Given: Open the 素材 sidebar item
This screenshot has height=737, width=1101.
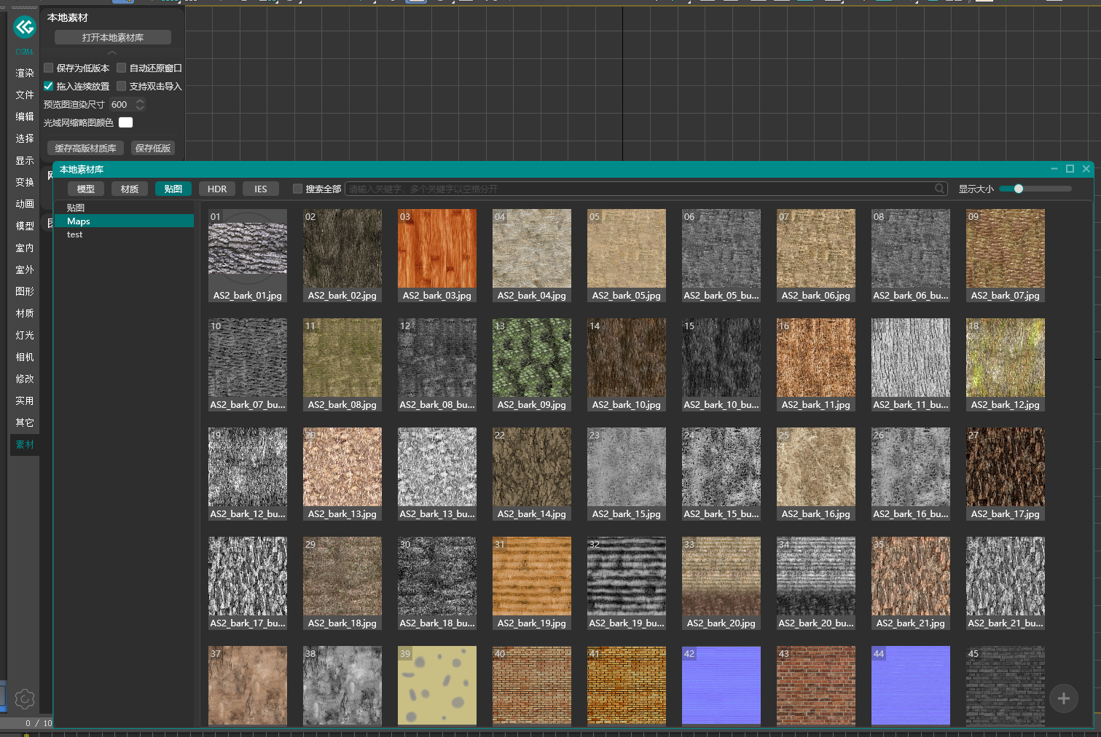Looking at the screenshot, I should click(x=25, y=444).
